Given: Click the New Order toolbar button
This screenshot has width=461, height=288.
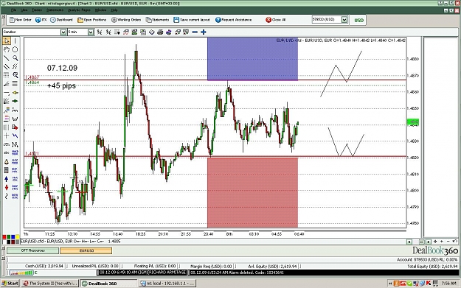Looking at the screenshot, I should coord(21,20).
